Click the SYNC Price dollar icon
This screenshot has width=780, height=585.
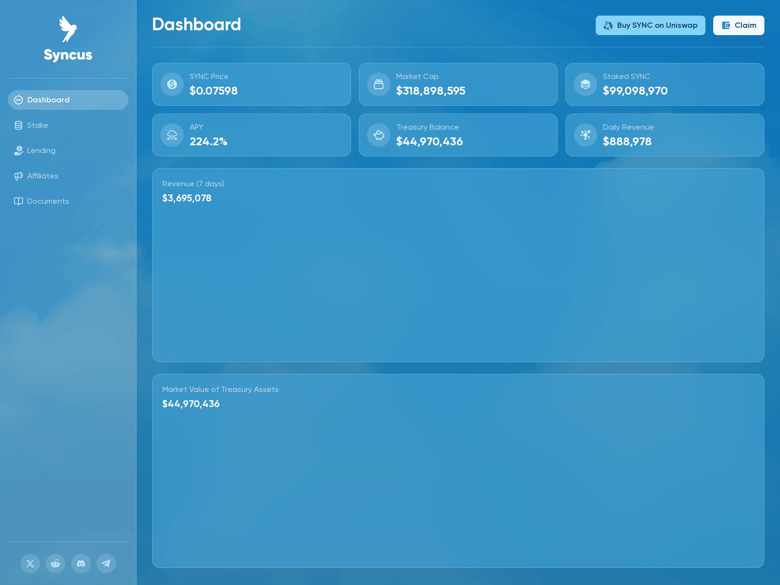(172, 84)
